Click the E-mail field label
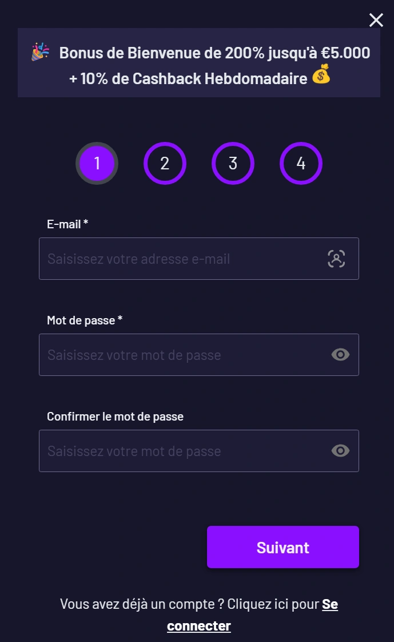 tap(67, 224)
